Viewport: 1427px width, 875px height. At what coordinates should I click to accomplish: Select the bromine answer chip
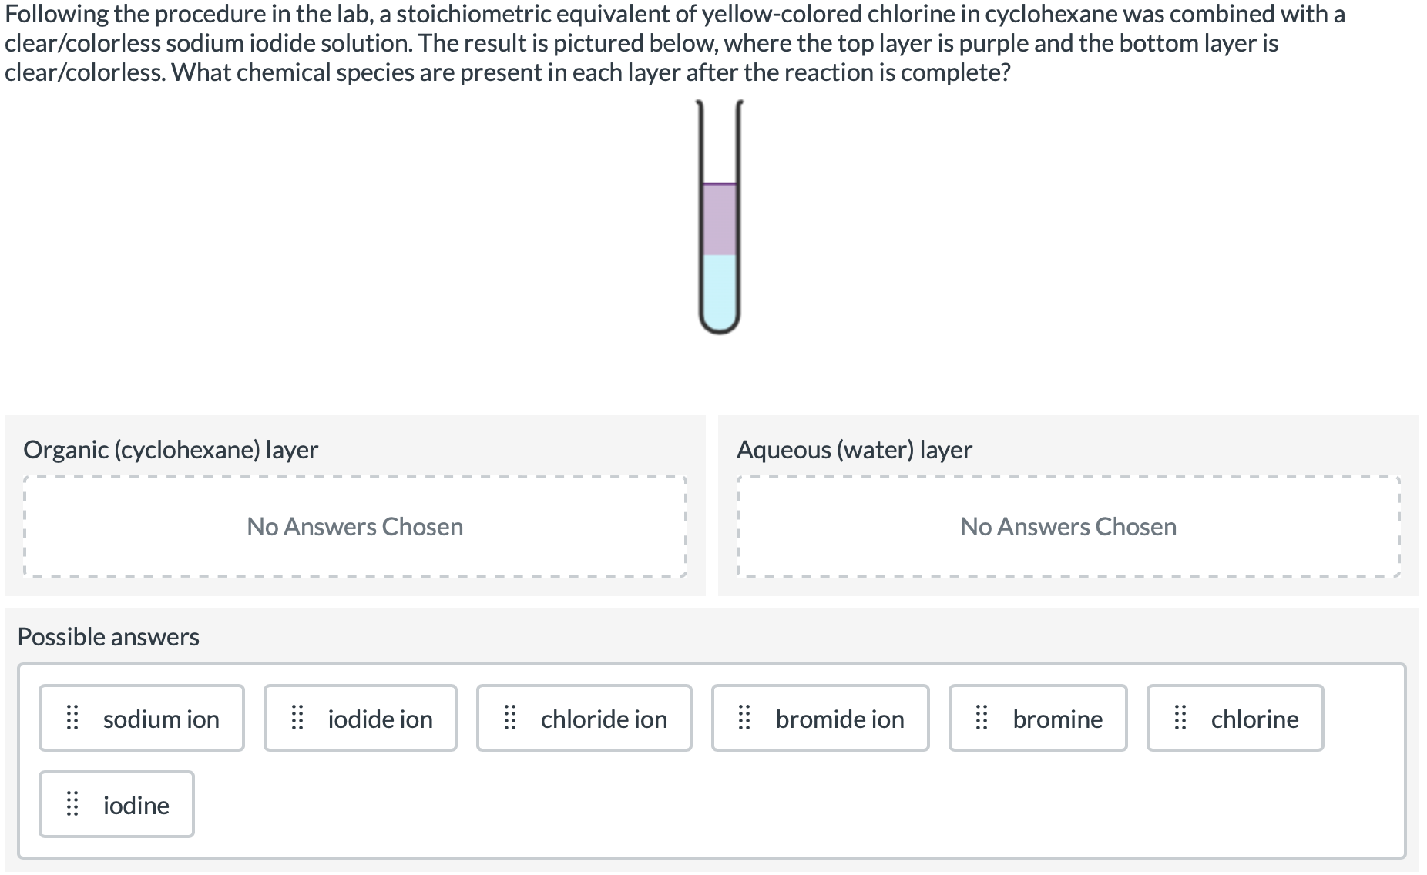coord(1038,718)
